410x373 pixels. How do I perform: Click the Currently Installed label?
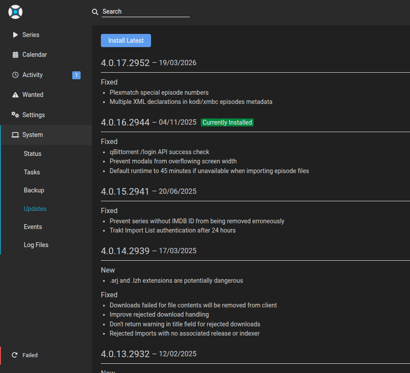pos(227,122)
